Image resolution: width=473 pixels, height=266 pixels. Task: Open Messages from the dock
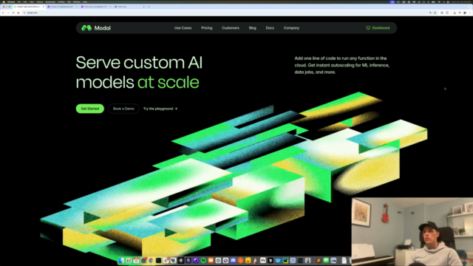[326, 261]
